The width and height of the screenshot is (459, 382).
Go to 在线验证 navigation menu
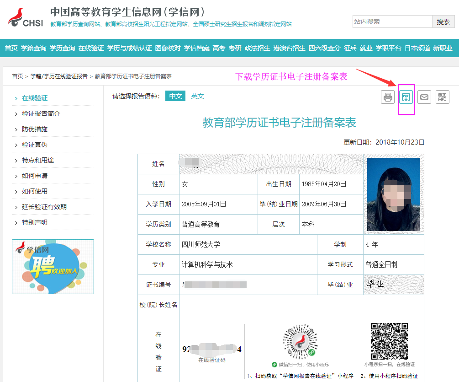coord(91,48)
